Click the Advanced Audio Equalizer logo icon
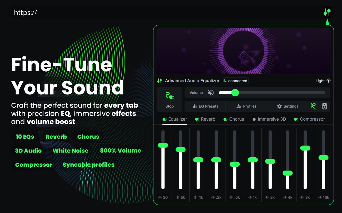The height and width of the screenshot is (213, 342). tap(160, 81)
